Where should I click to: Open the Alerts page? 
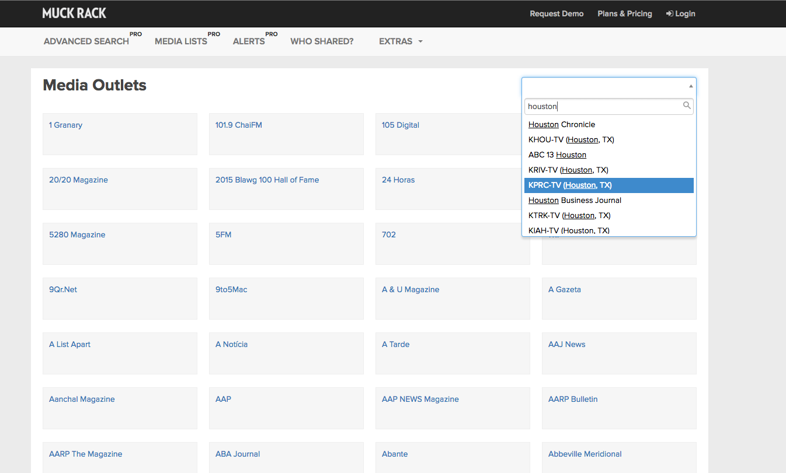point(249,41)
